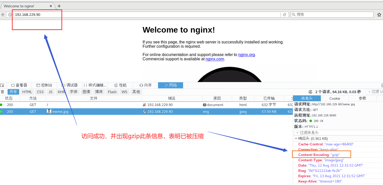The image size is (383, 185).
Task: Click the green status dot on meme.jpg row
Action: coord(1,111)
